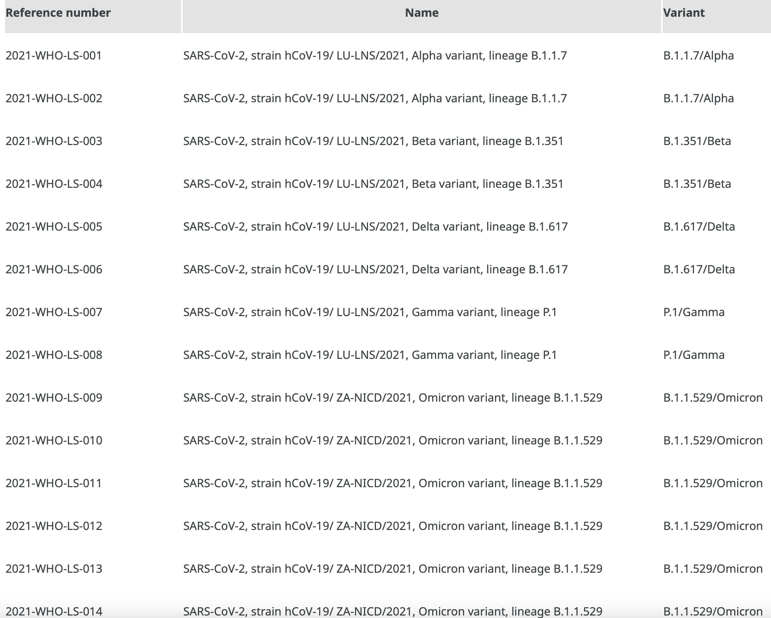Image resolution: width=771 pixels, height=618 pixels.
Task: Click reference number 2021-WHO-LS-014
Action: click(53, 611)
